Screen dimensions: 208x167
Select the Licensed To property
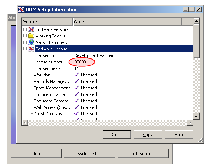[x=44, y=55]
